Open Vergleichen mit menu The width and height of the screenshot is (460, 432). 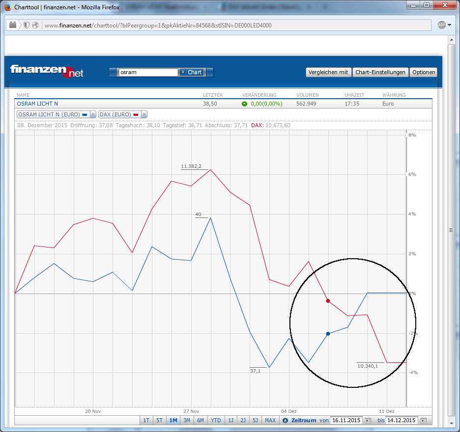tap(328, 72)
